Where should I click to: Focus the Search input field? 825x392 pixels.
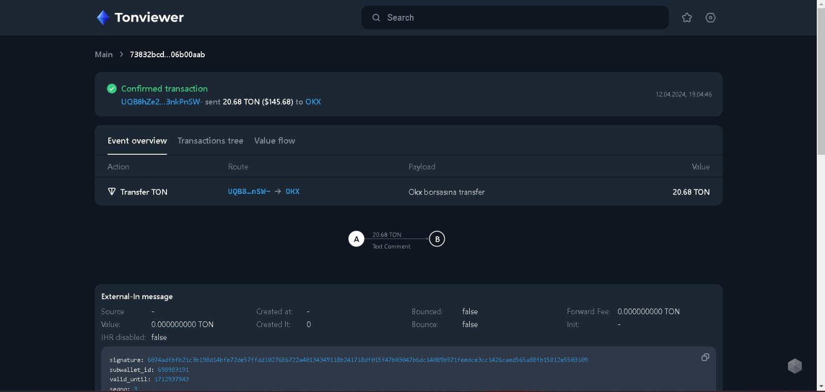[521, 18]
